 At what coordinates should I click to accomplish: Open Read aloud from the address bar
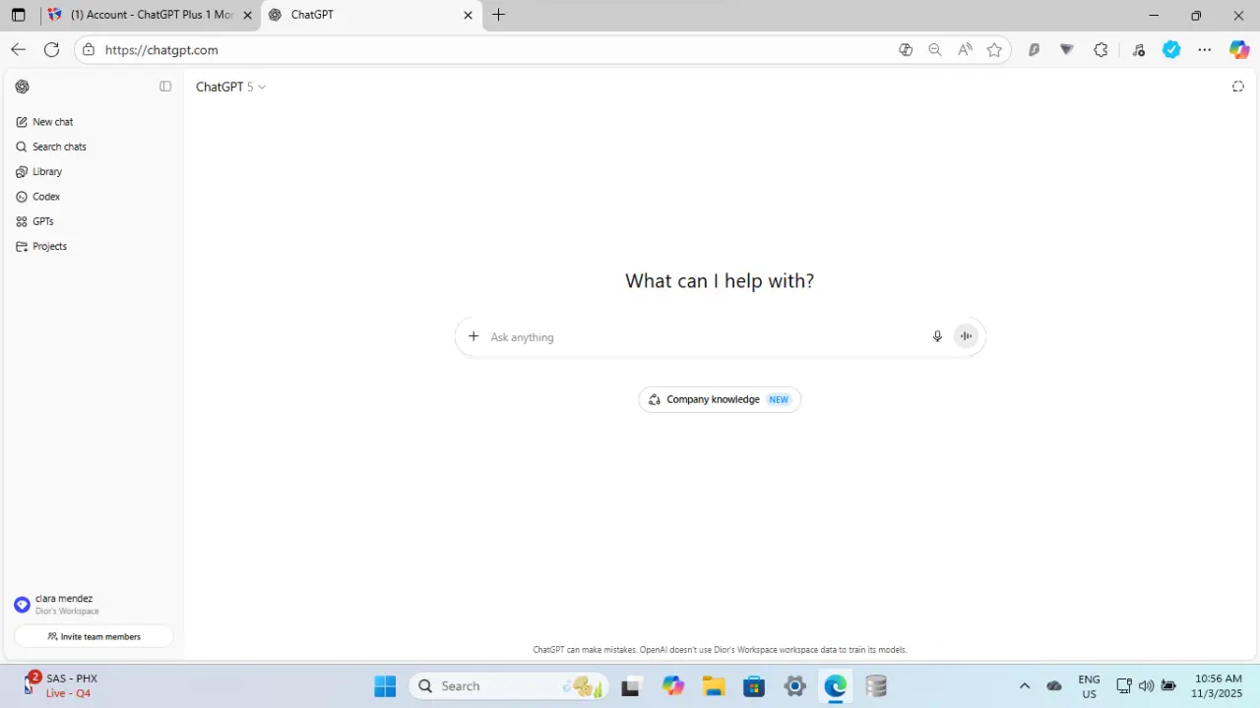coord(965,50)
